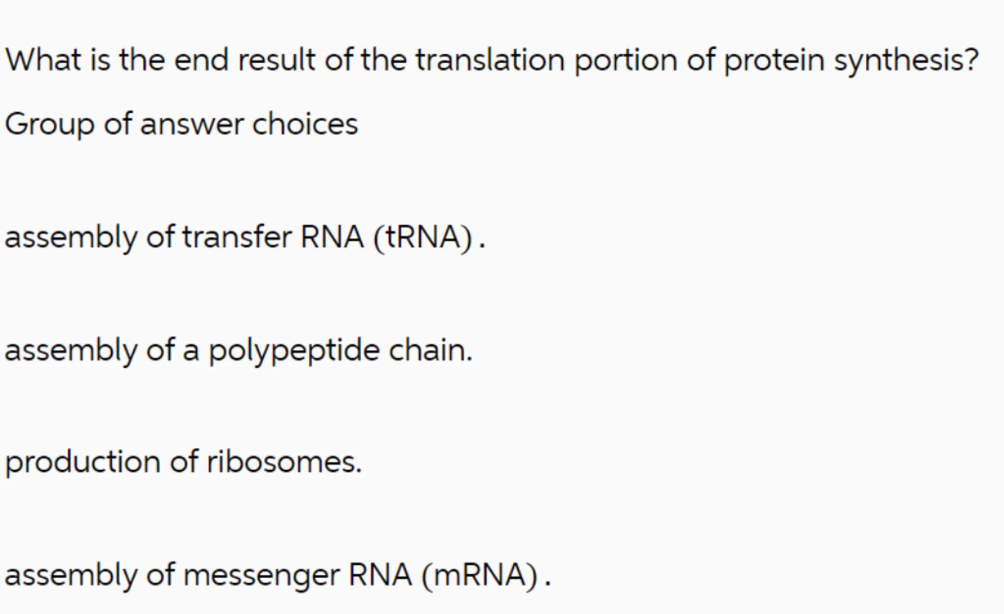Viewport: 1004px width, 614px height.
Task: Click the "(tRNA)" abbreviation text
Action: tap(423, 237)
